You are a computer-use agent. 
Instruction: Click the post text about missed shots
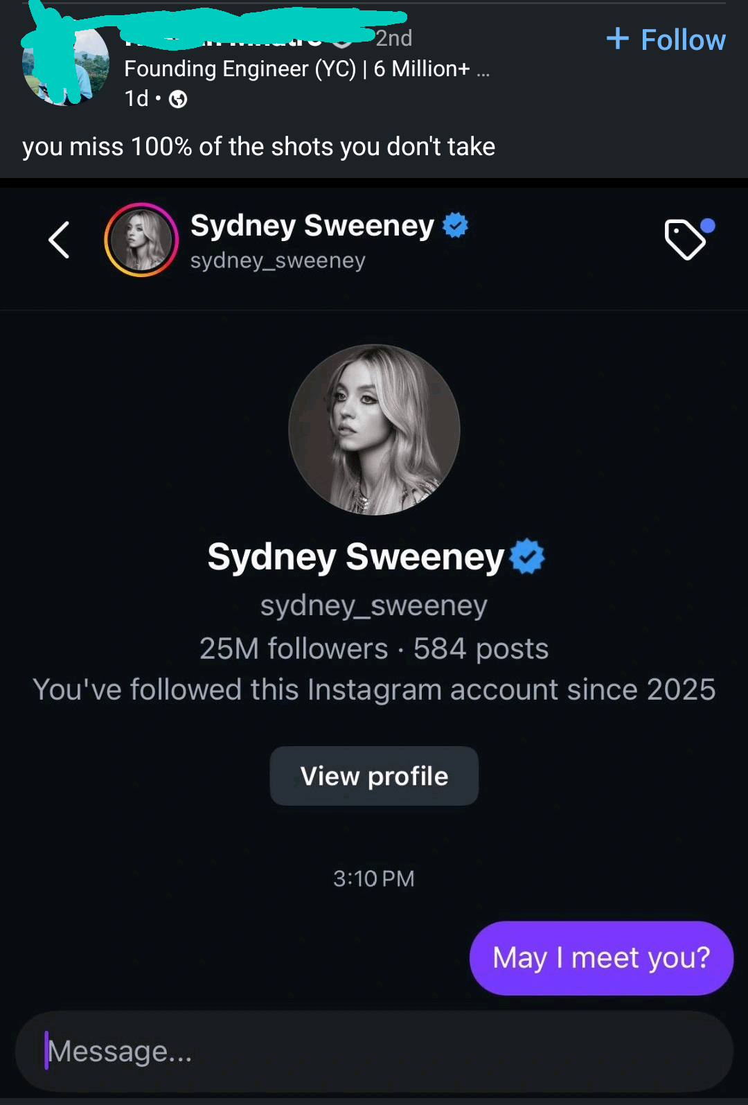pyautogui.click(x=258, y=147)
